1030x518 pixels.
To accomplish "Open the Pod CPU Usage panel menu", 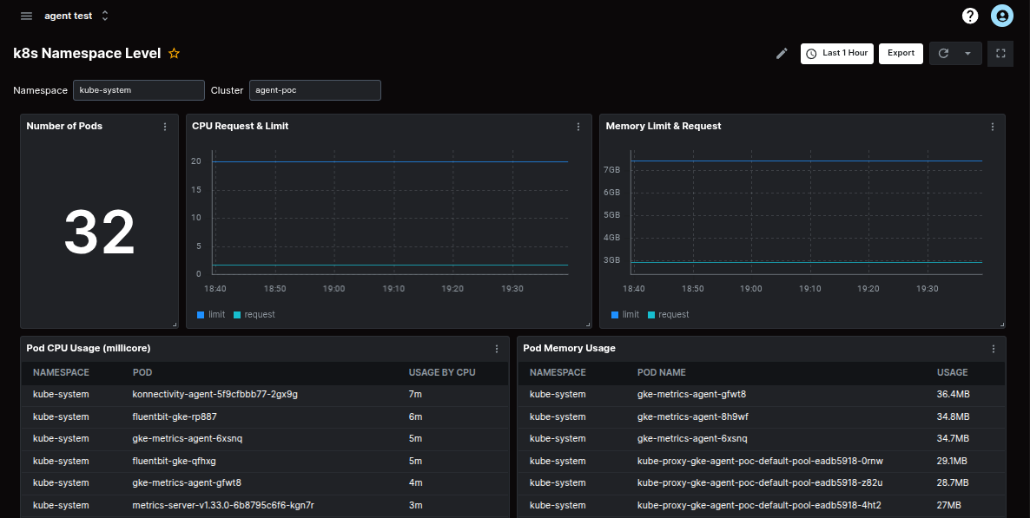I will [496, 348].
